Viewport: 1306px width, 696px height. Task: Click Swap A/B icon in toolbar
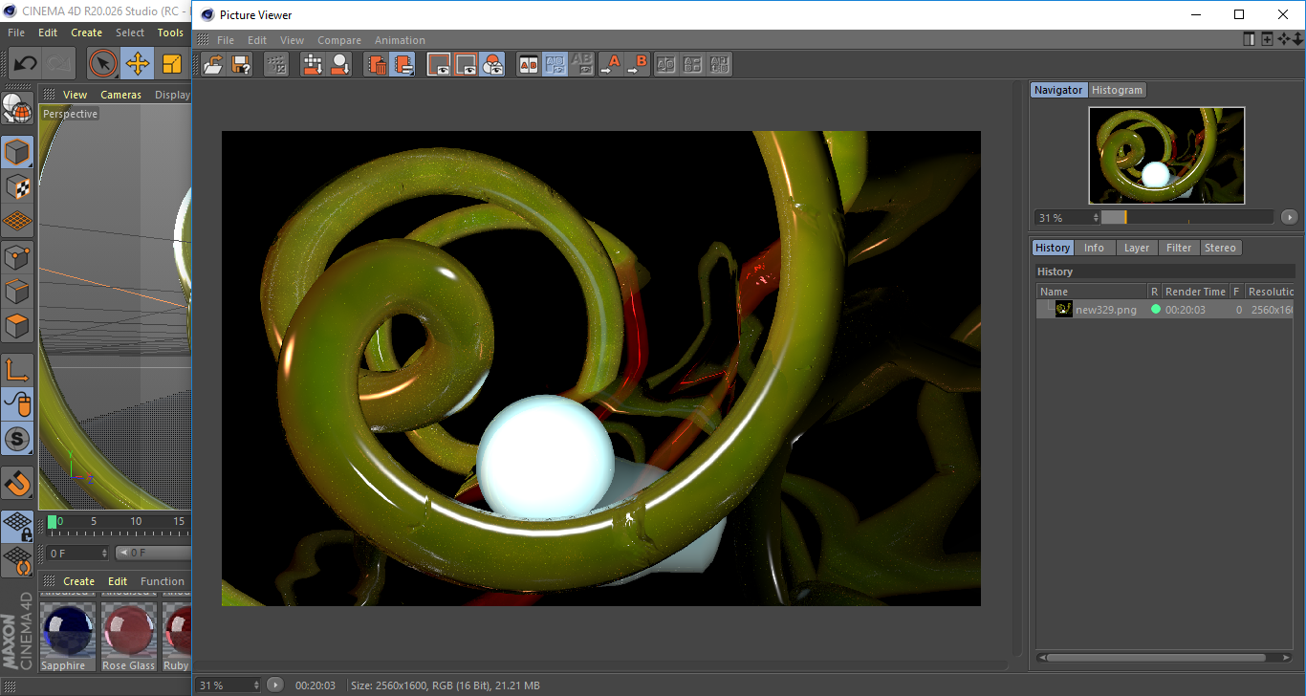click(666, 64)
